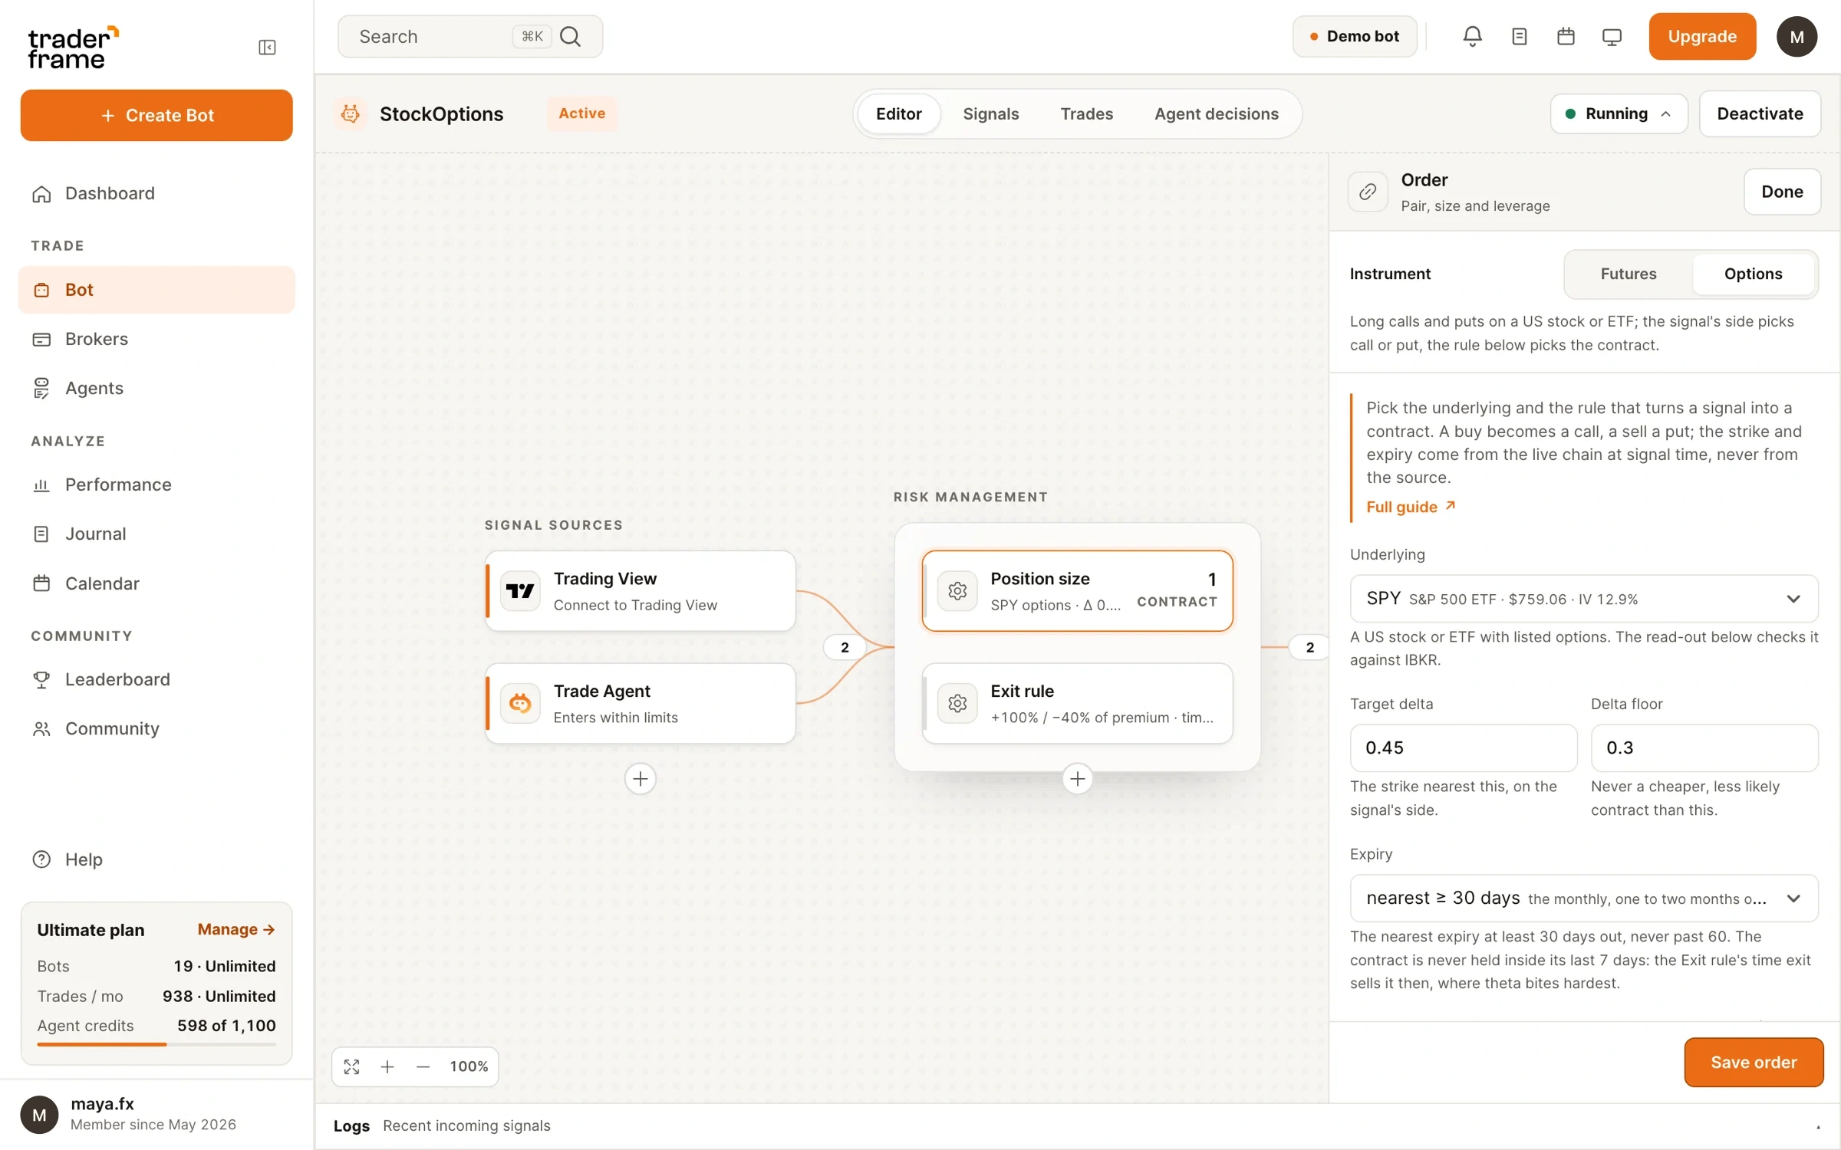Switch to the Trades tab

click(x=1086, y=113)
